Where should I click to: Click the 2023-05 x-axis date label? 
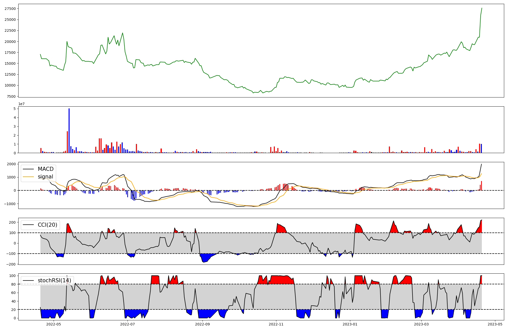pyautogui.click(x=495, y=324)
